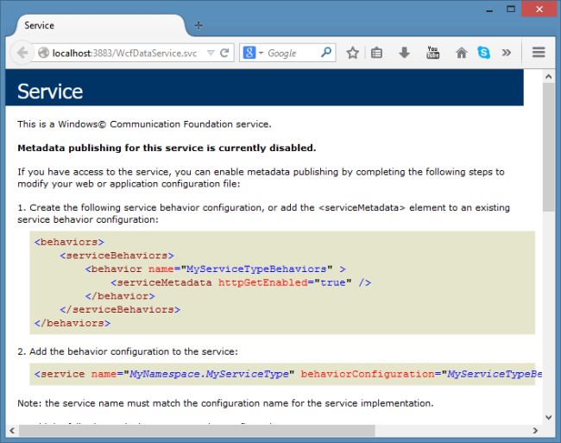Type in the Google search field
Image resolution: width=561 pixels, height=443 pixels.
pos(291,53)
